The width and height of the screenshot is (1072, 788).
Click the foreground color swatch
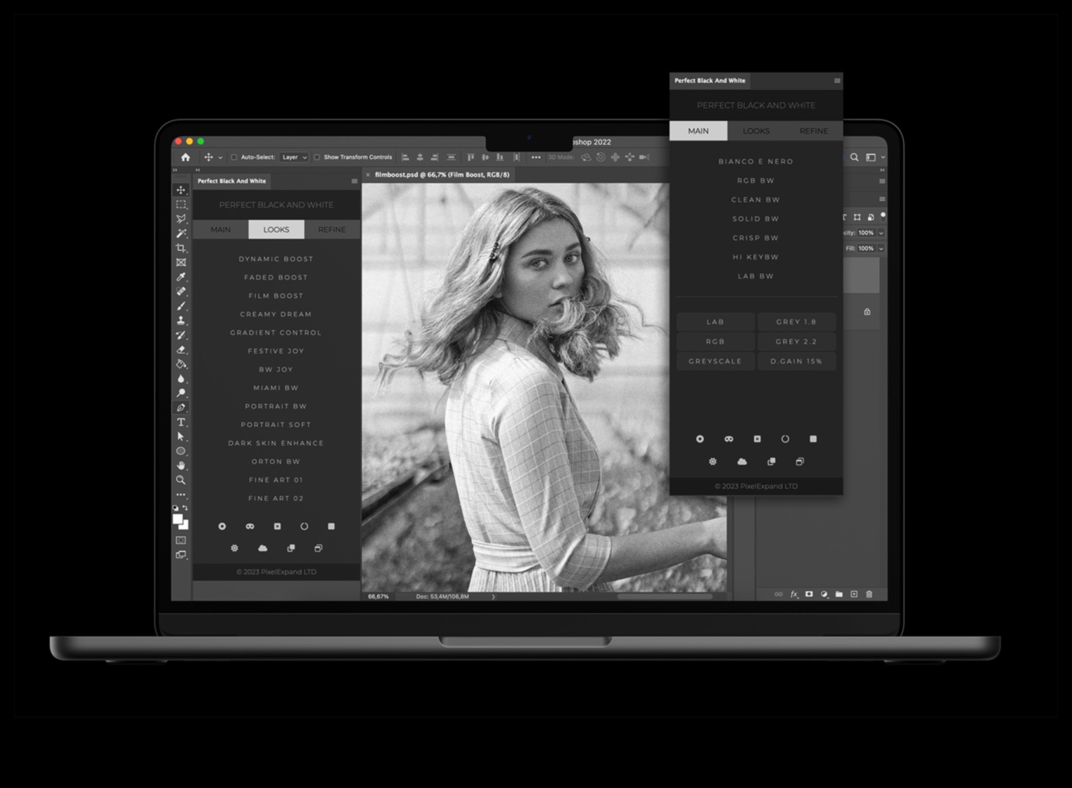point(177,519)
